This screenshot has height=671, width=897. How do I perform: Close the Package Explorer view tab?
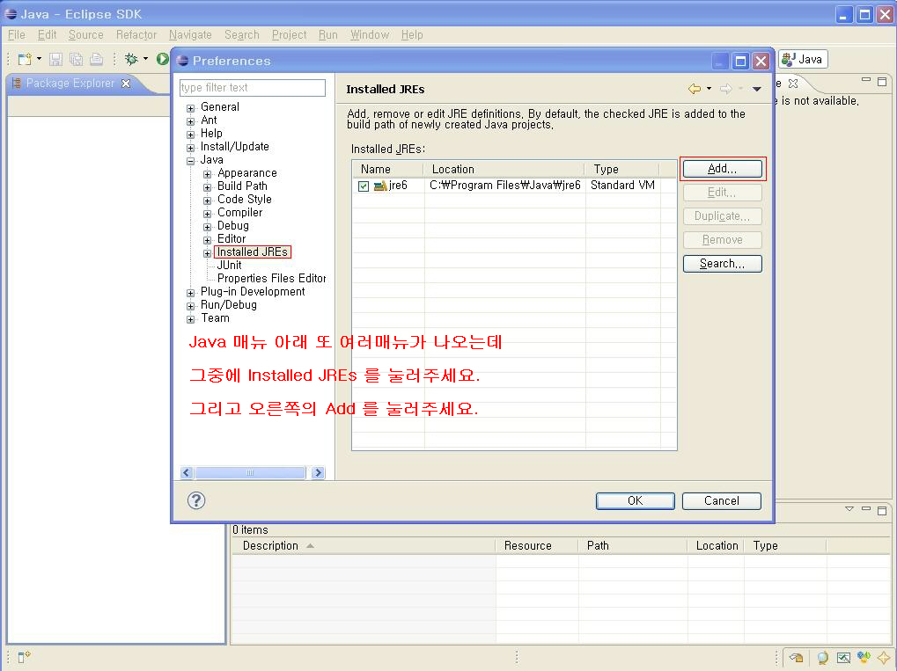126,84
